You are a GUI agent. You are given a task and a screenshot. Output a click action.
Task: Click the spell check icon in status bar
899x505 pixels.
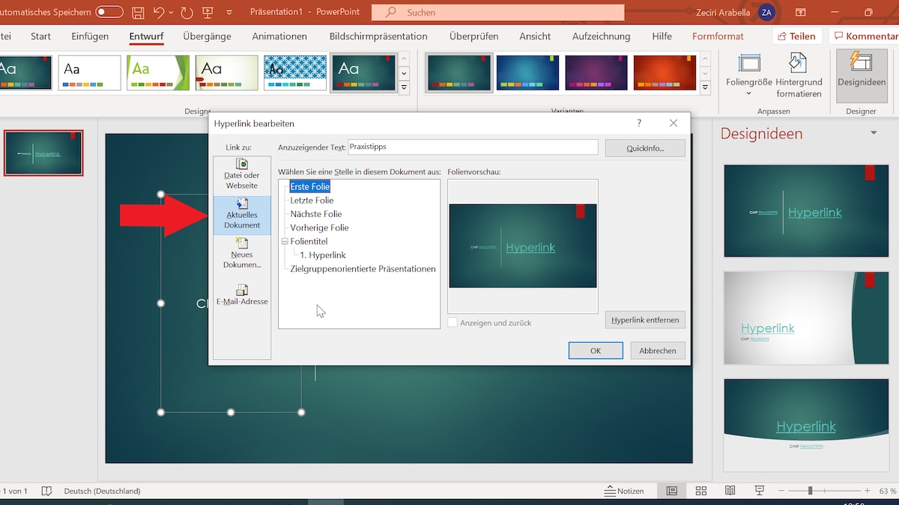click(46, 491)
